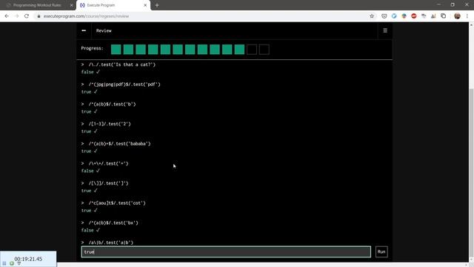The width and height of the screenshot is (474, 267).
Task: Open the hamburger menu next to Review
Action: [x=385, y=30]
